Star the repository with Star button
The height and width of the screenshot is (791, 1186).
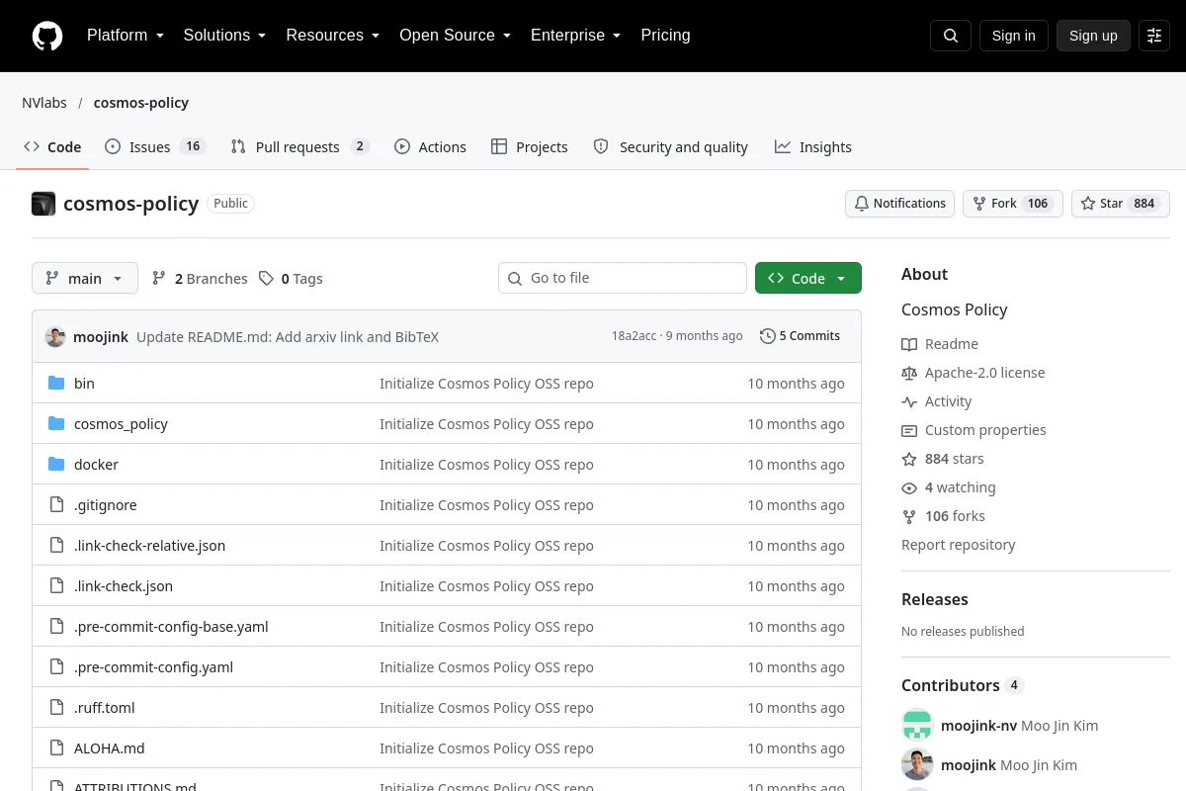pos(1121,204)
